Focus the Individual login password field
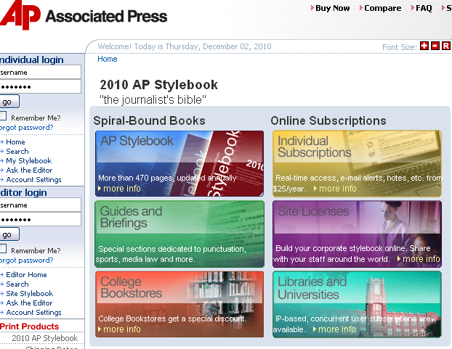452x349 pixels. (41, 86)
